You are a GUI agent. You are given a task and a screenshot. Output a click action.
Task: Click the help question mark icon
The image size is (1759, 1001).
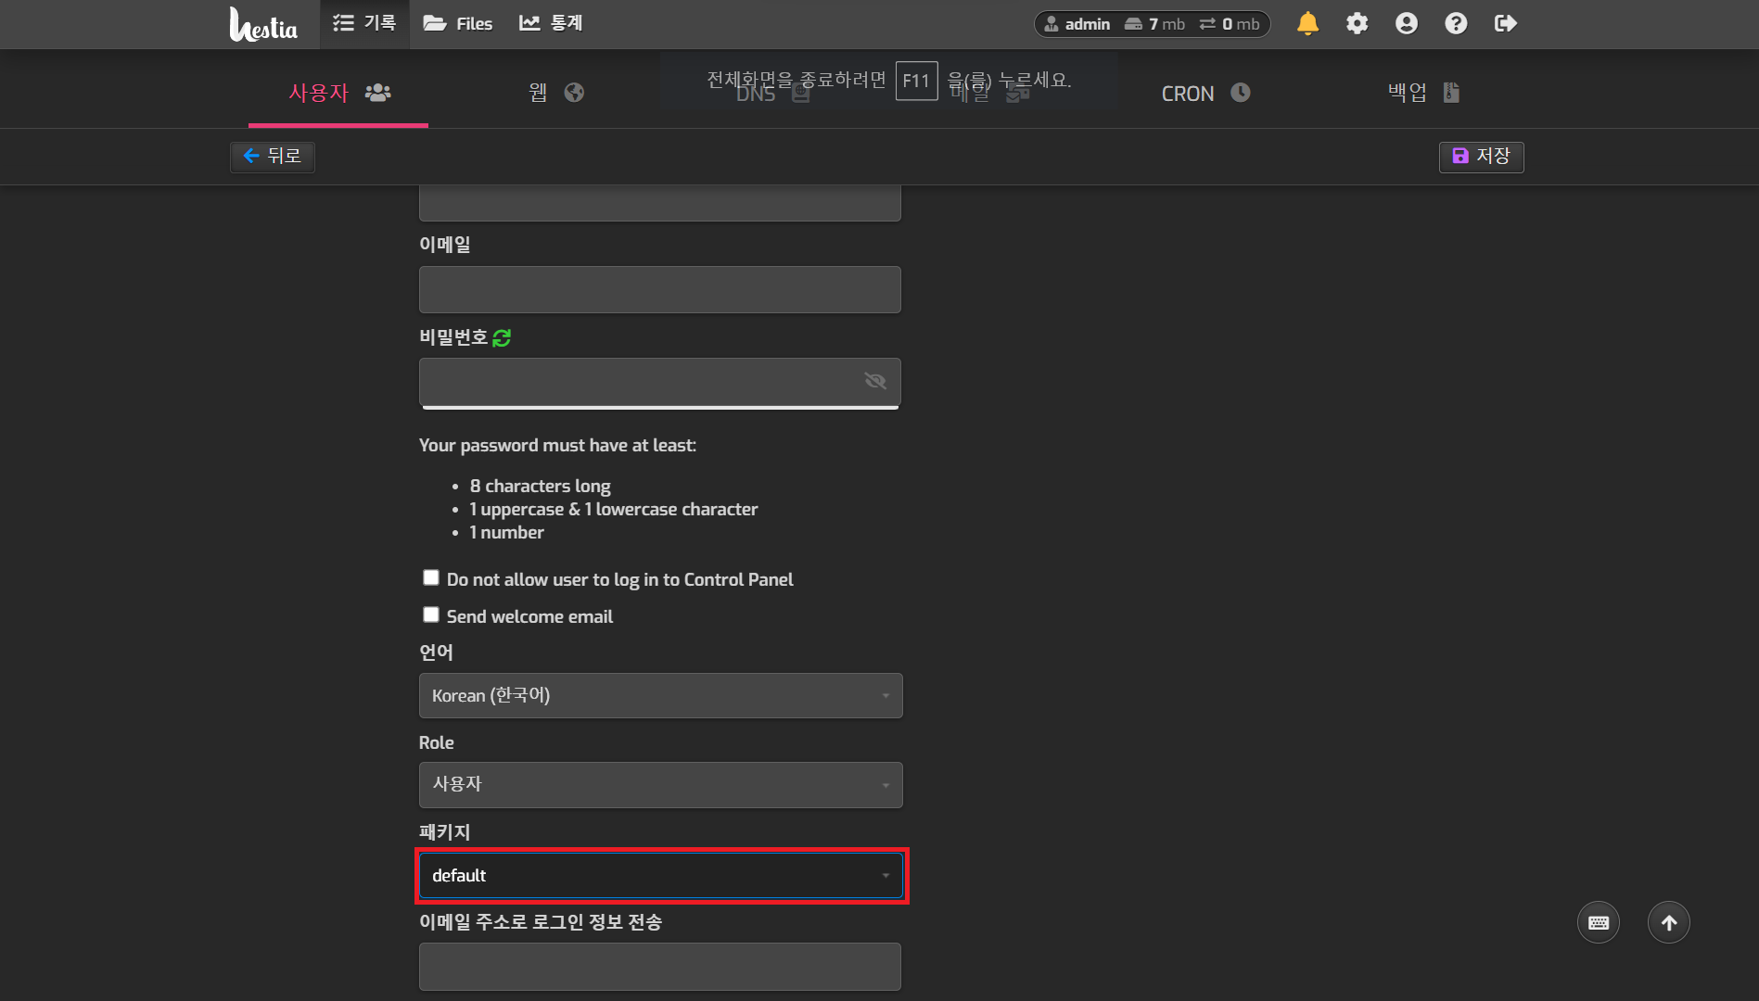[1455, 23]
